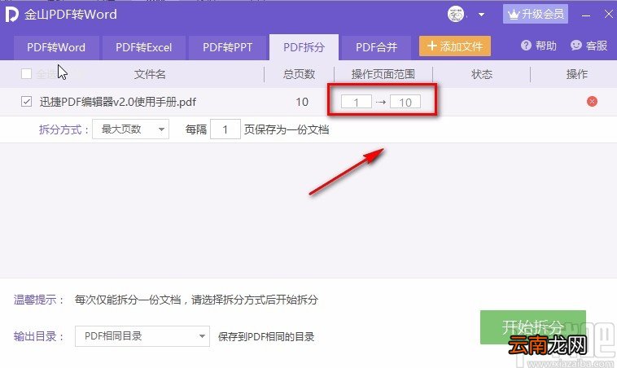The image size is (617, 368).
Task: Select file name 迅捷PDF编辑器v2.0使用手册.pdf
Action: click(x=118, y=102)
